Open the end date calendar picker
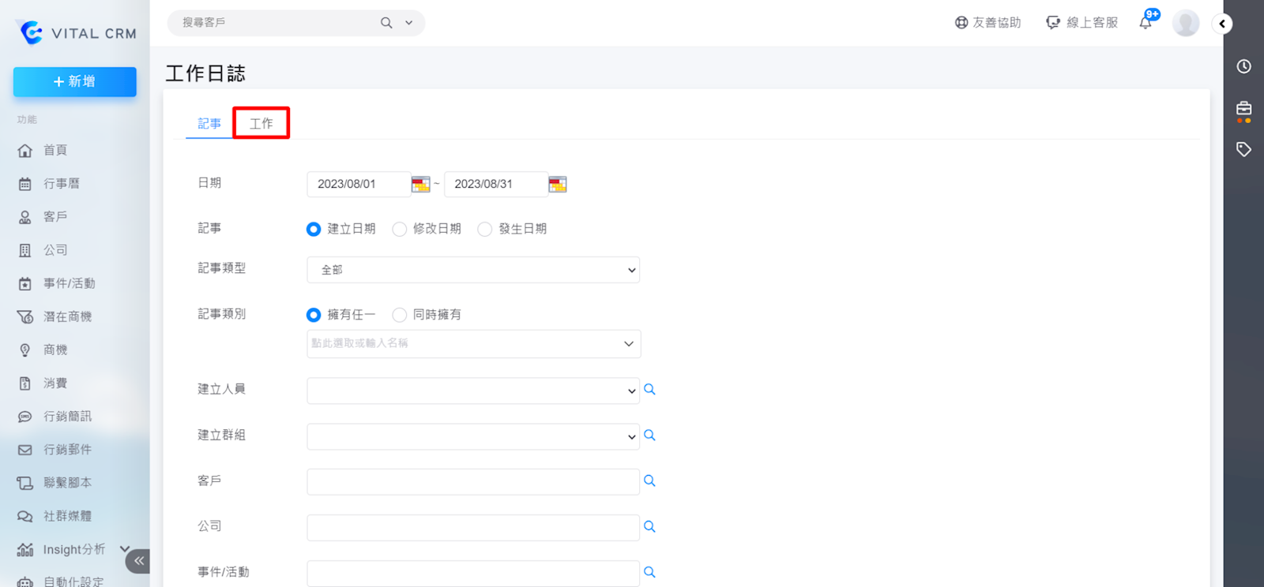1264x587 pixels. pos(558,185)
